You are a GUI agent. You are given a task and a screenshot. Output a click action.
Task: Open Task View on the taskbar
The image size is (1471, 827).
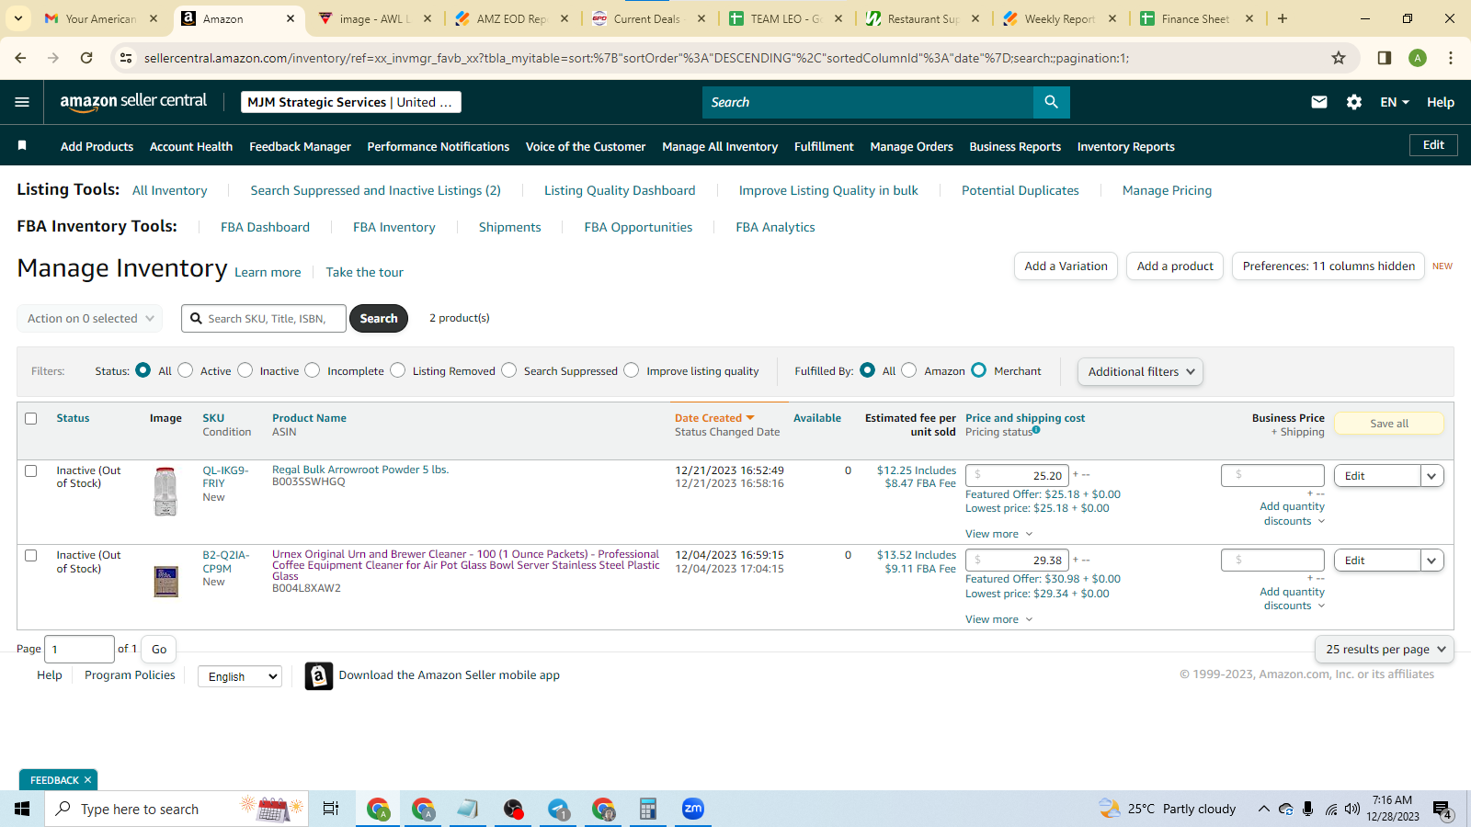pyautogui.click(x=331, y=809)
